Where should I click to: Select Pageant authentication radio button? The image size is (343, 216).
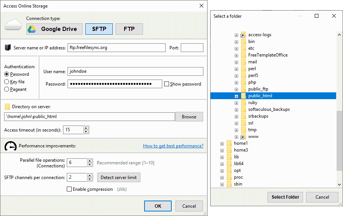(6, 89)
